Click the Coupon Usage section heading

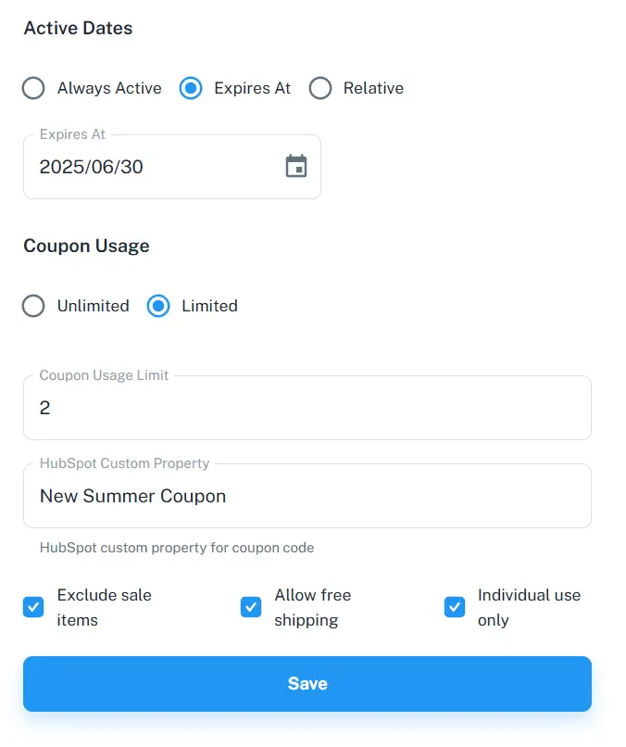pos(86,246)
